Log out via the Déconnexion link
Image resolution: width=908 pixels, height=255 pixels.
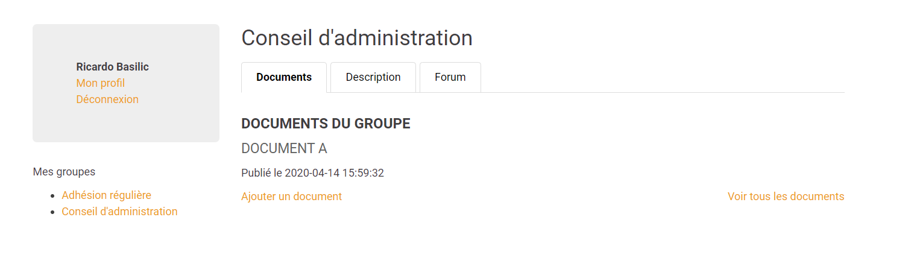click(x=107, y=99)
